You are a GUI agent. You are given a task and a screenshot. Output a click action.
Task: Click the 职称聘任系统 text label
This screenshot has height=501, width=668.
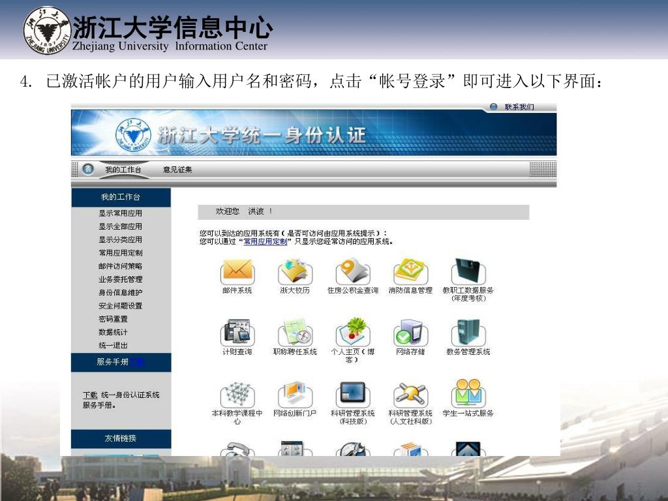pos(295,352)
